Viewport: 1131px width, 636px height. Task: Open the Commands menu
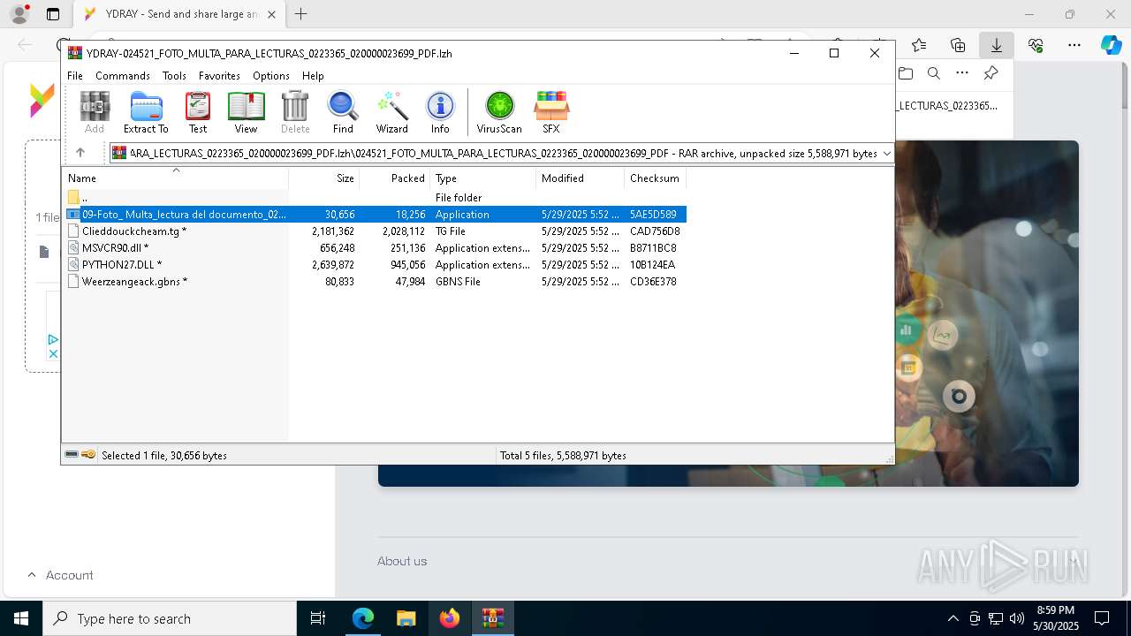pos(123,76)
